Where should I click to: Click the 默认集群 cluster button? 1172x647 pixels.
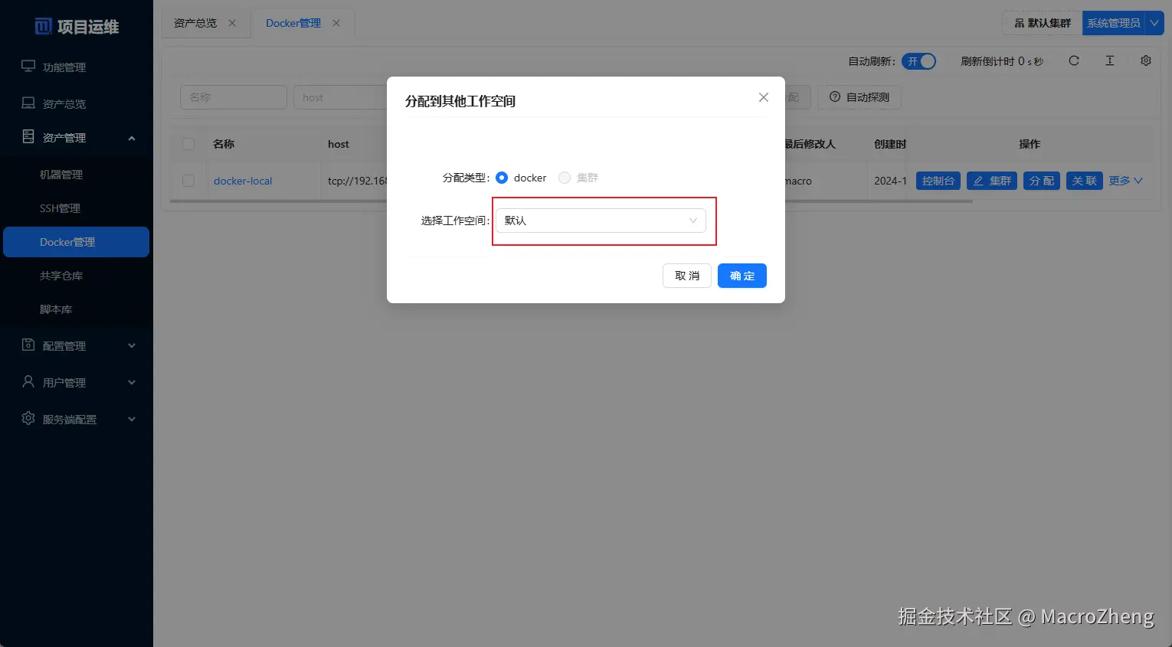pyautogui.click(x=1042, y=23)
